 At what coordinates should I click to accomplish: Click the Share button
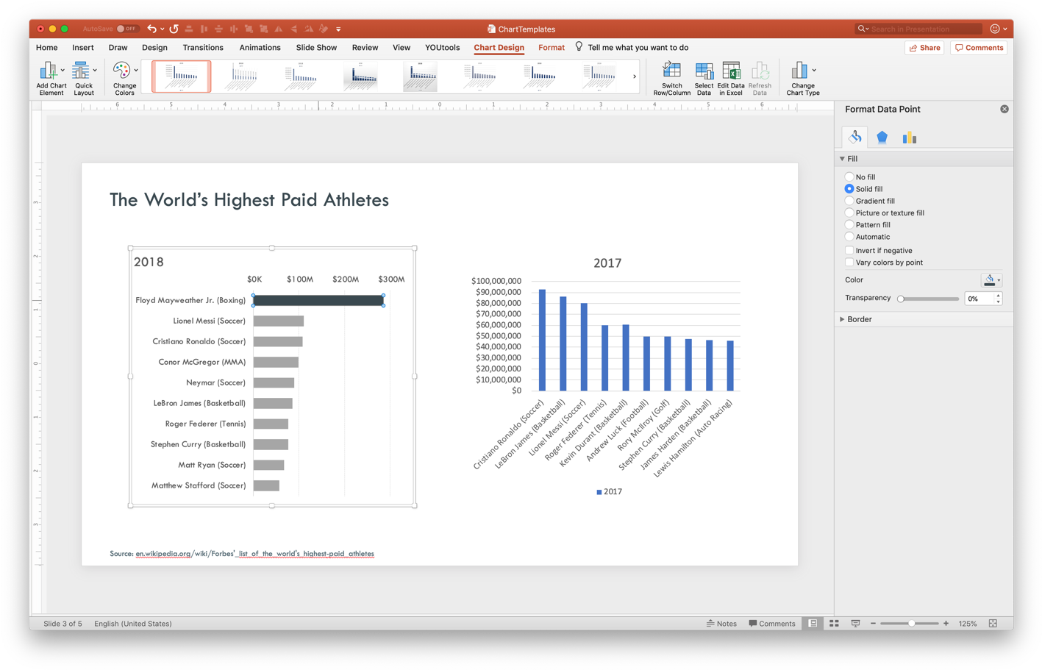tap(924, 47)
